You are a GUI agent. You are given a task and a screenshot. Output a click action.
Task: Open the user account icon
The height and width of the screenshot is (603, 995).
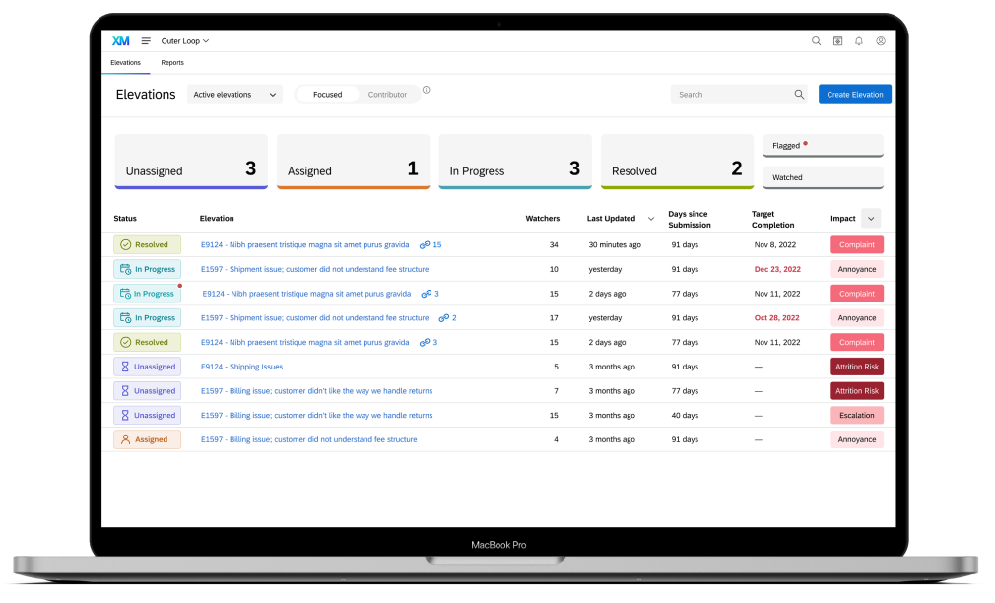click(881, 41)
